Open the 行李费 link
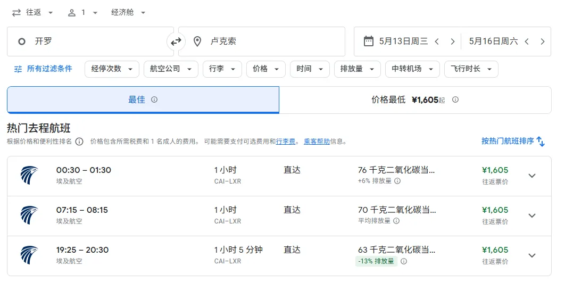Screen dimensions: 565x282 coord(286,142)
